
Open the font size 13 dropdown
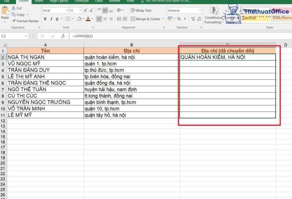(x=80, y=11)
